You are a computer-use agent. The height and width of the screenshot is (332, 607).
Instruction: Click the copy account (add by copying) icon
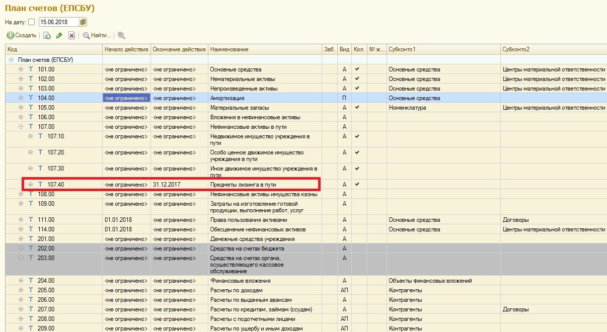47,35
